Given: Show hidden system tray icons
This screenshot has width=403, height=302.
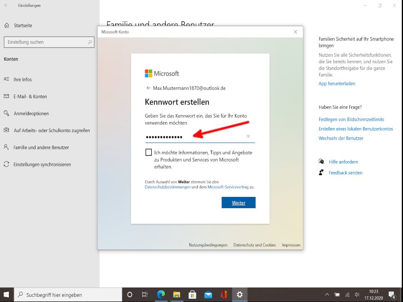Looking at the screenshot, I should click(327, 295).
